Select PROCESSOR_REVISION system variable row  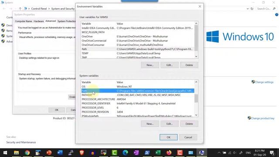[138, 112]
